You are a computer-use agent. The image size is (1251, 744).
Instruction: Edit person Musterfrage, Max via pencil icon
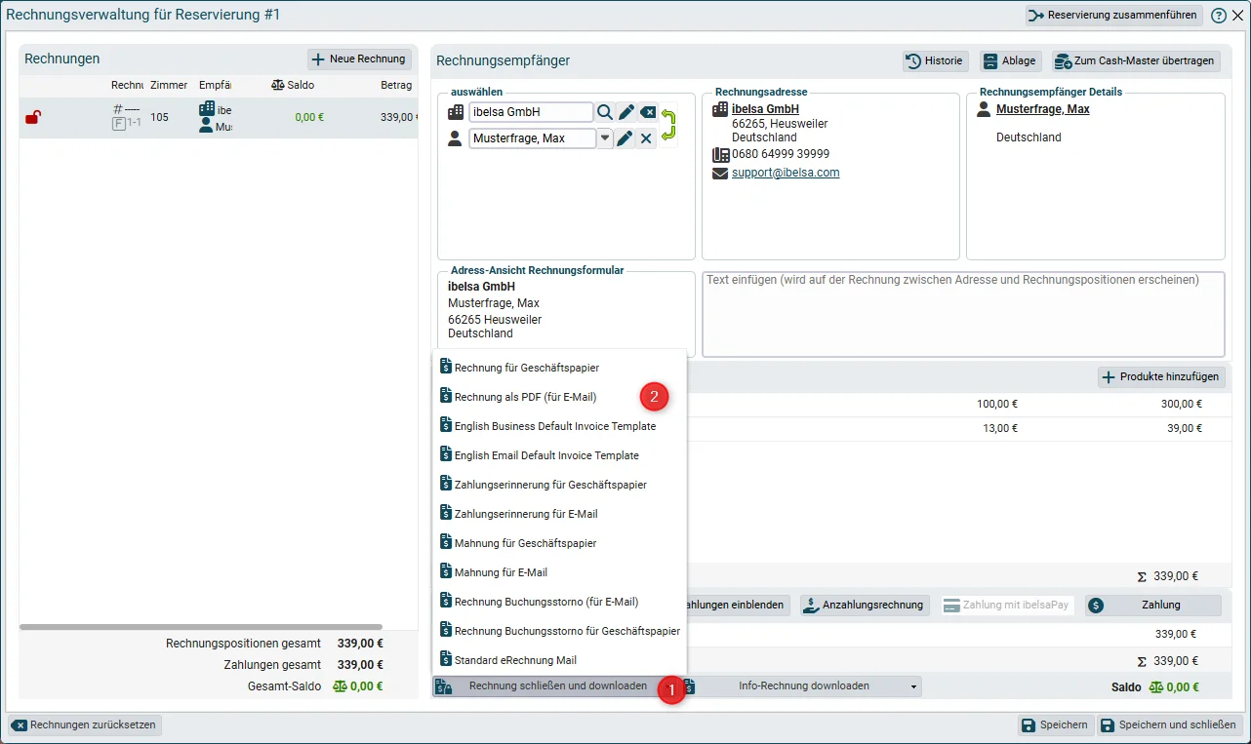[x=625, y=138]
